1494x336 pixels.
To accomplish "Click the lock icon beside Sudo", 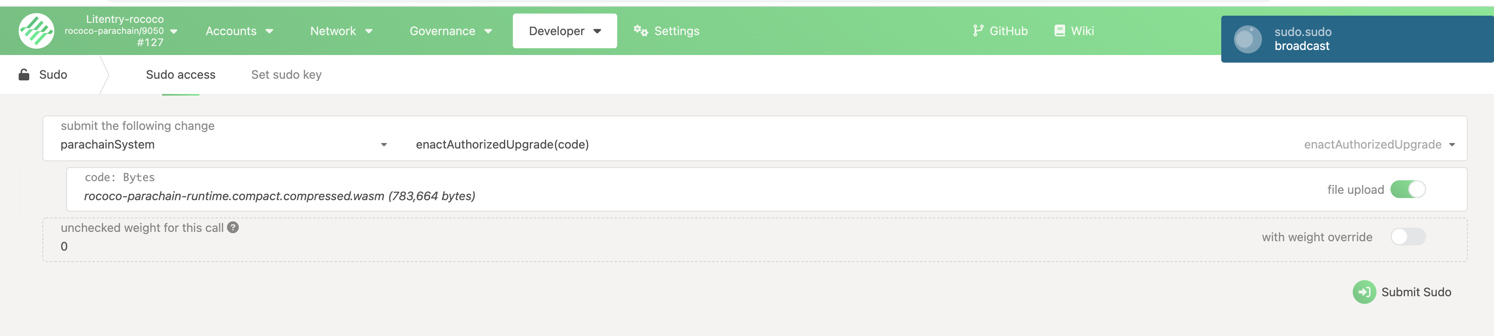I will coord(23,74).
